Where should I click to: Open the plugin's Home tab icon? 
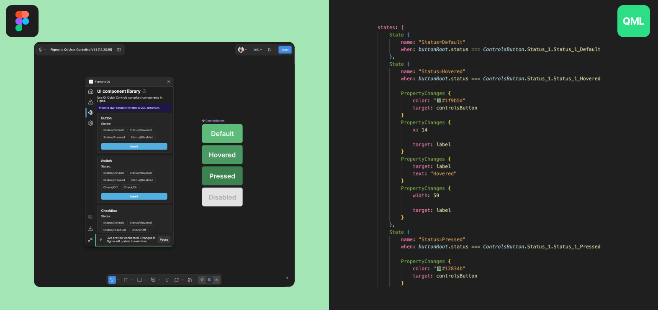tap(91, 91)
